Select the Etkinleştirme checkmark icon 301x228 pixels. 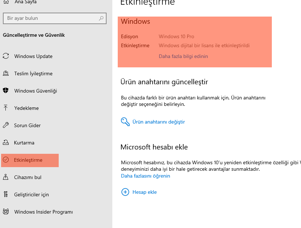coord(6,160)
